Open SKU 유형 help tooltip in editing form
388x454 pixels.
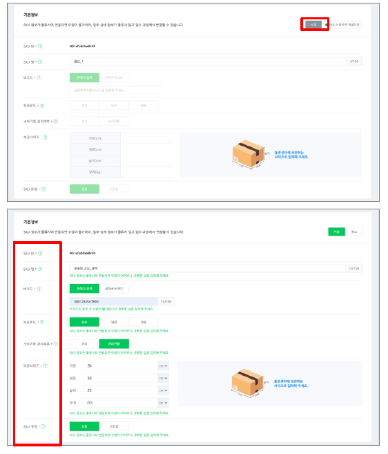point(43,426)
